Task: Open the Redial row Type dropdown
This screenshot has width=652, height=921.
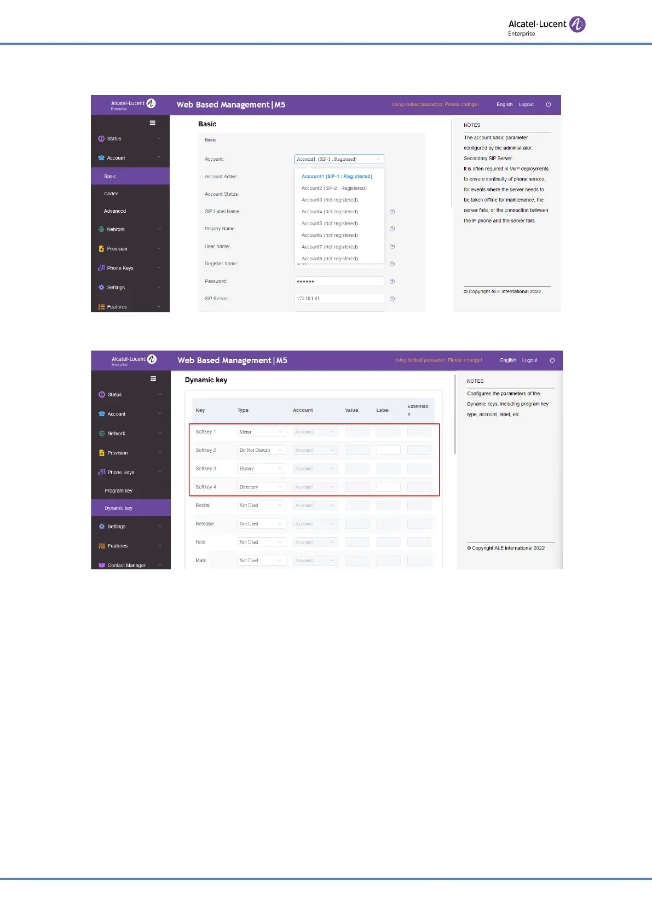Action: click(x=262, y=505)
